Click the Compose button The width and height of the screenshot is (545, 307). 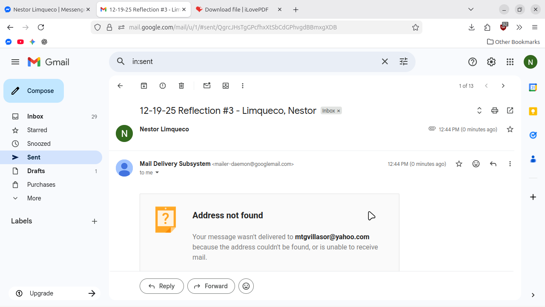(x=34, y=91)
